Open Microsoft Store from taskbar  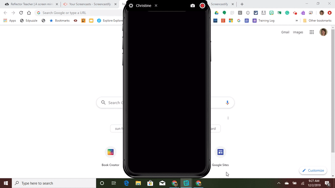[150, 183]
